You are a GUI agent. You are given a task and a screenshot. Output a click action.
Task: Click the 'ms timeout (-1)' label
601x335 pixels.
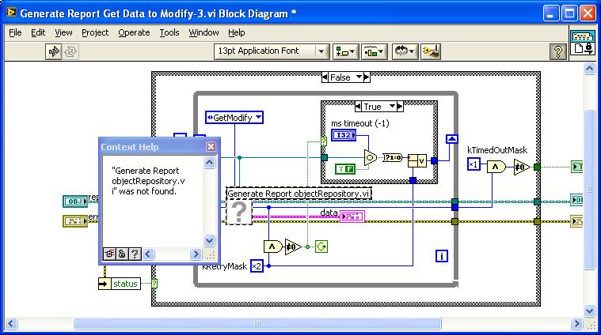(360, 123)
